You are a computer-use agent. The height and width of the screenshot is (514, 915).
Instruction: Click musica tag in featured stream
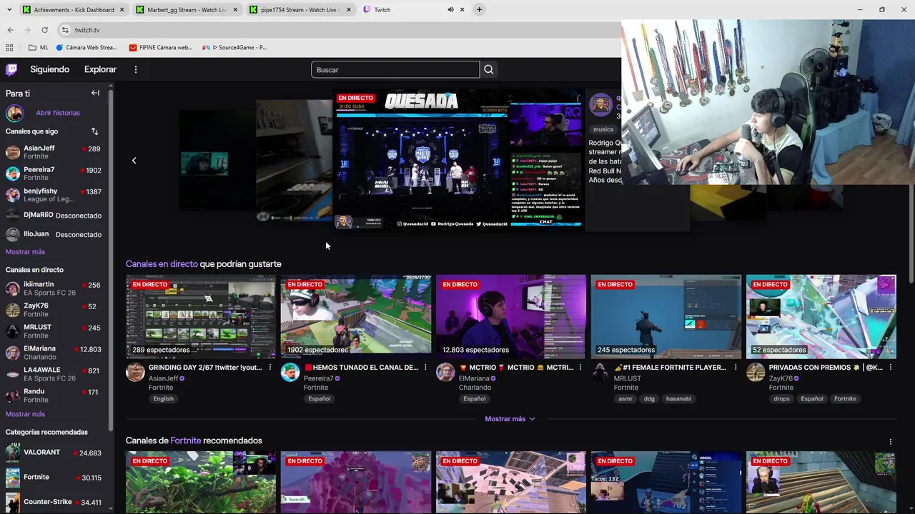coord(603,129)
